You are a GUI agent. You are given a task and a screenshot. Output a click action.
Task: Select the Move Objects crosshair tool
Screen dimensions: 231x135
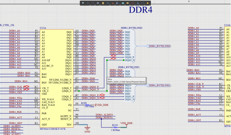(x=88, y=3)
